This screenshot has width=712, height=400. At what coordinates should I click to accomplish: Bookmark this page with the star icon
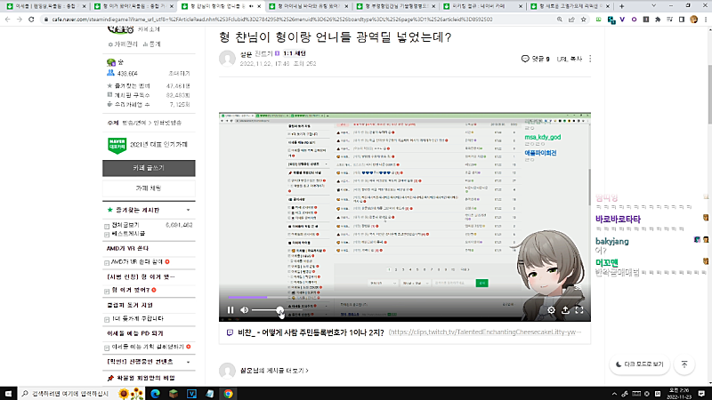point(584,20)
